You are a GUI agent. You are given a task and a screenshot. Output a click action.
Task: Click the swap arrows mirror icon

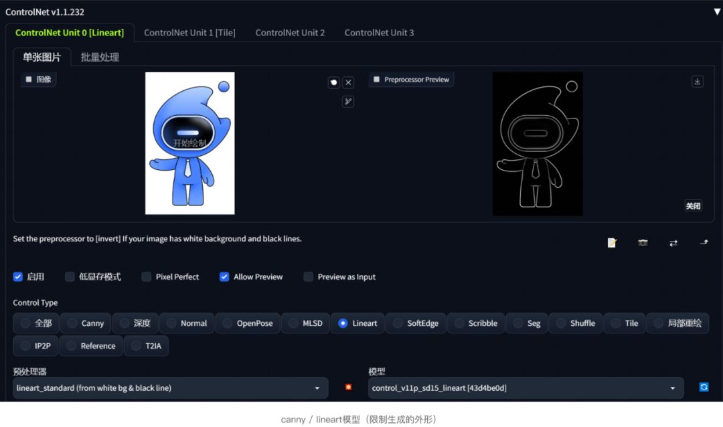point(673,242)
